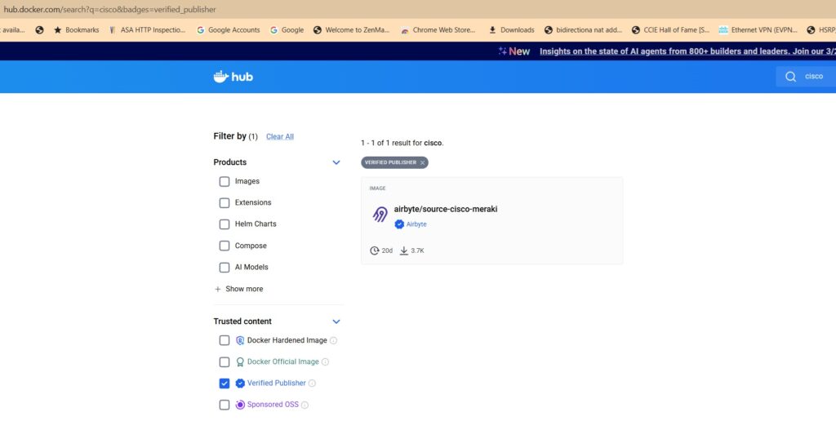Screen dimensions: 836x421
Task: Click Docker Official Image ribbon icon
Action: click(x=240, y=361)
